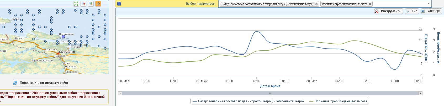The image size is (444, 106).
Task: Open the Тип chart type menu
Action: [412, 11]
